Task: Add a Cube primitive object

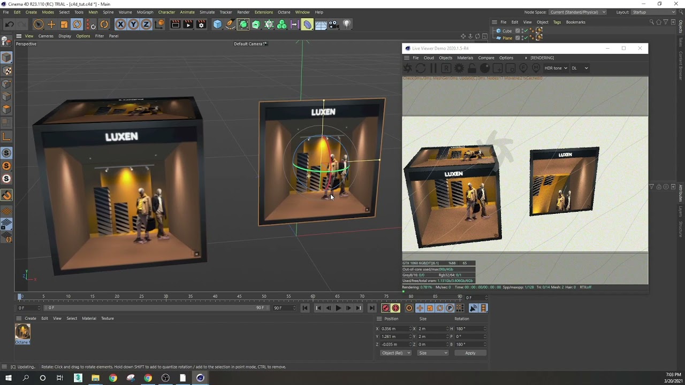Action: pyautogui.click(x=217, y=24)
